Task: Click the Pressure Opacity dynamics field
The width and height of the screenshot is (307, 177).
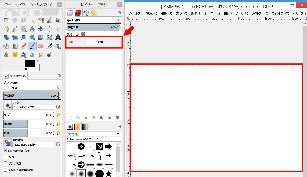Action: tap(33, 145)
